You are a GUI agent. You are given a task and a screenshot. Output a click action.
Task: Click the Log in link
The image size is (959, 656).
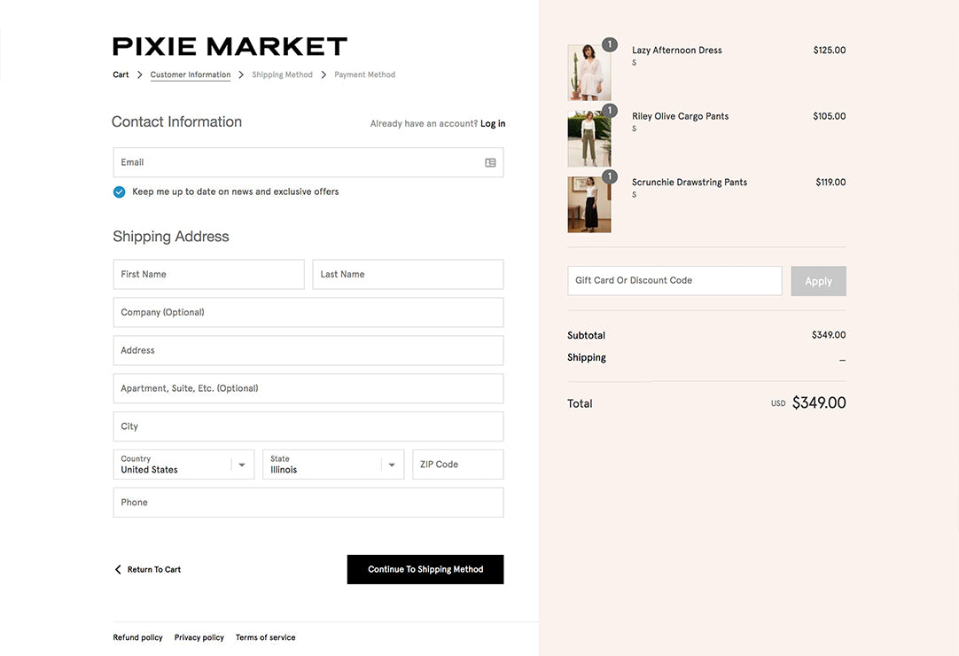tap(493, 123)
